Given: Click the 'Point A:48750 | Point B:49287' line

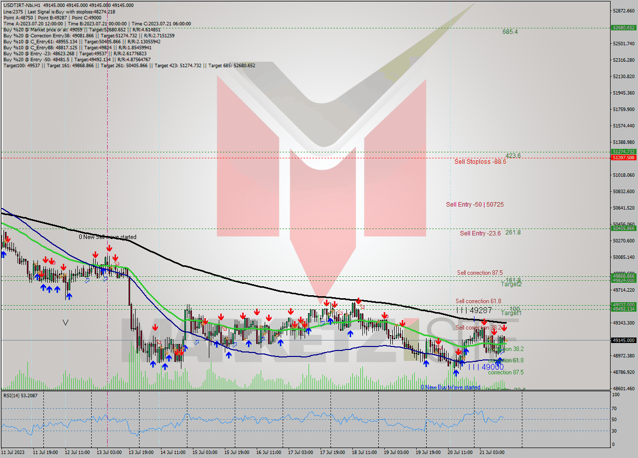Looking at the screenshot, I should (x=52, y=17).
